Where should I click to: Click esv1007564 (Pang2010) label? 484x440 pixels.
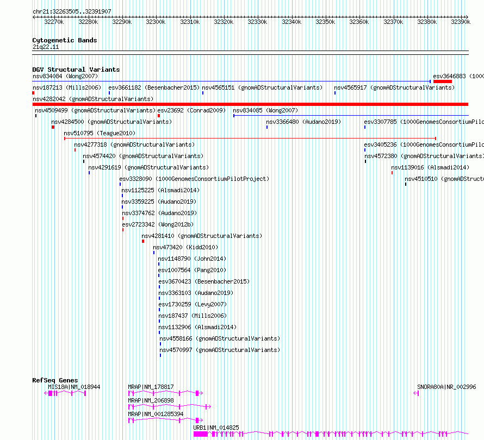click(x=192, y=270)
